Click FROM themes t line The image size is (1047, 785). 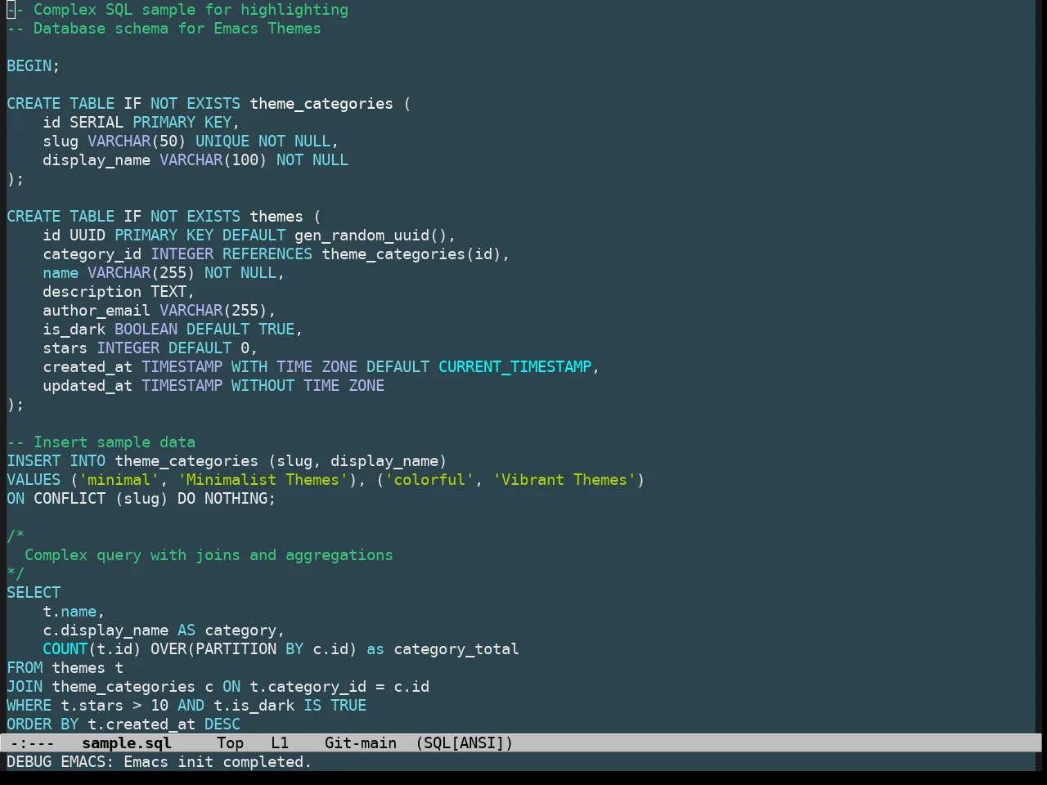point(65,668)
